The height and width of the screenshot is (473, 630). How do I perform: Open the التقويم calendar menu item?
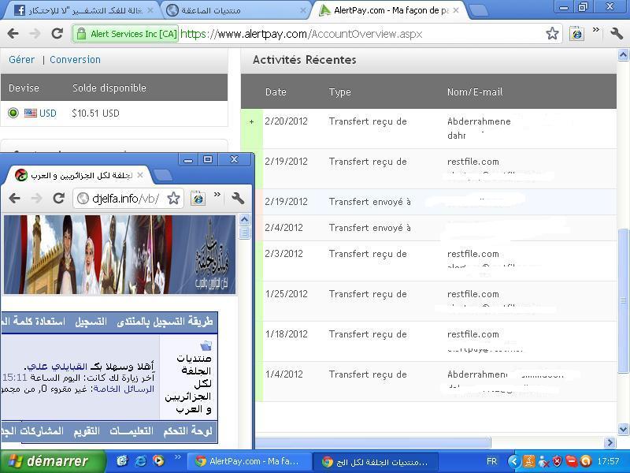[87, 430]
